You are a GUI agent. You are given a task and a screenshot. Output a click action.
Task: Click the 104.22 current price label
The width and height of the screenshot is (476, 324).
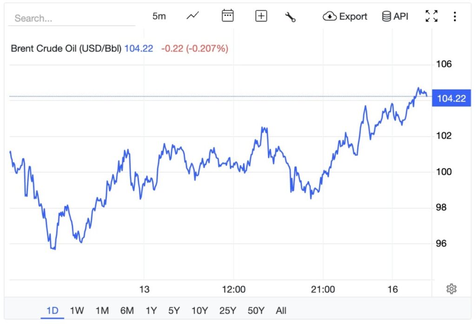[451, 98]
